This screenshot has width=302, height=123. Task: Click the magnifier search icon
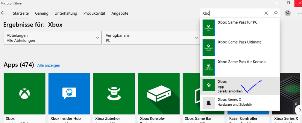(275, 13)
